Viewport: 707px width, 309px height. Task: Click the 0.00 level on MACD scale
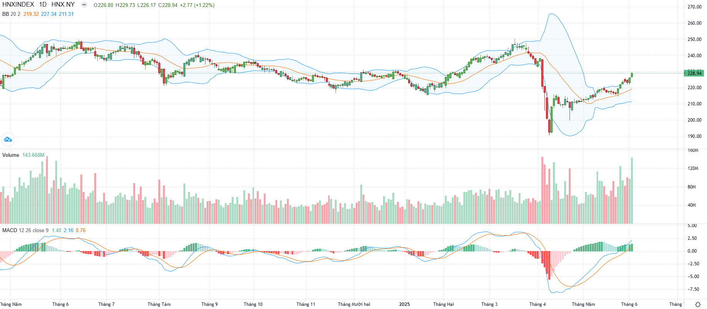(x=692, y=251)
